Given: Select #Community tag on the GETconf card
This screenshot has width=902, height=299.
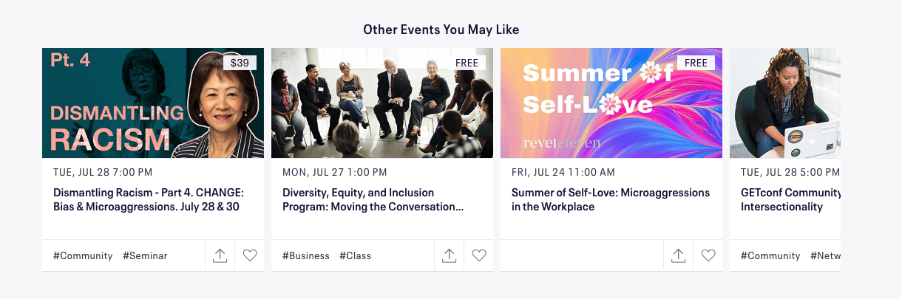Looking at the screenshot, I should click(770, 255).
